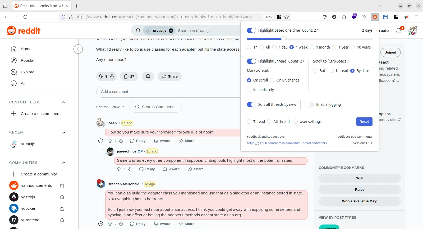Collapse the left sidebar with arrow button
423x229 pixels.
pyautogui.click(x=78, y=49)
